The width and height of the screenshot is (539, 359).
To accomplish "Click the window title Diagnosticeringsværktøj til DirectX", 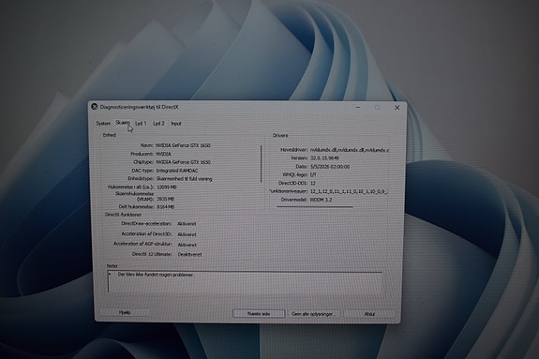I will (140, 107).
